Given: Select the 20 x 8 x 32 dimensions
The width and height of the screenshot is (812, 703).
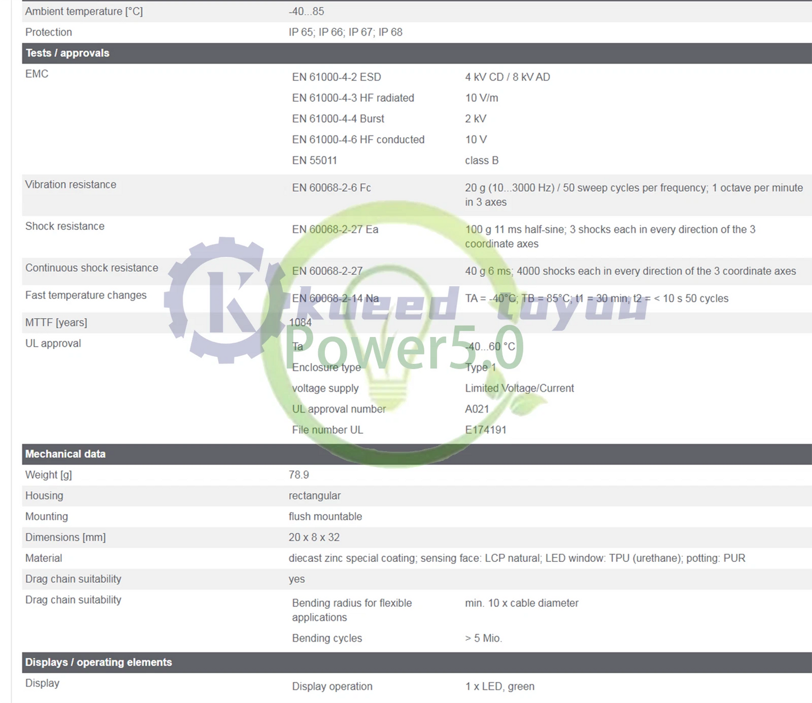Looking at the screenshot, I should (314, 537).
